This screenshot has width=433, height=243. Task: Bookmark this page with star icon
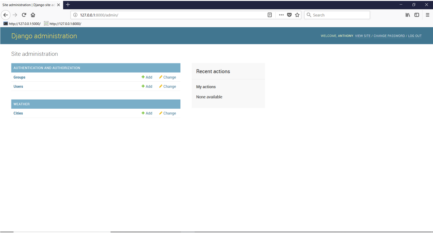pyautogui.click(x=297, y=15)
